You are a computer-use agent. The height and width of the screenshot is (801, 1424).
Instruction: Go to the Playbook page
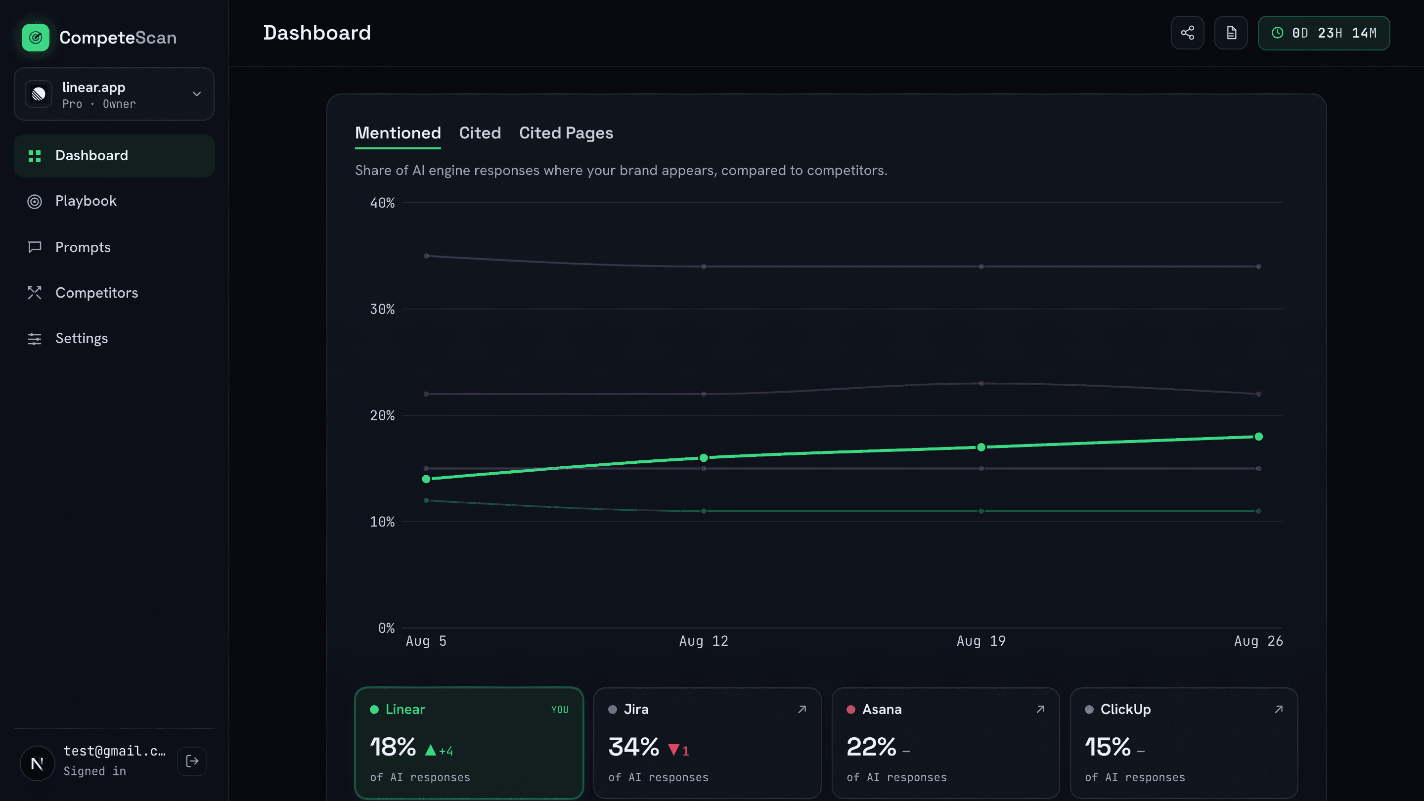pos(114,201)
